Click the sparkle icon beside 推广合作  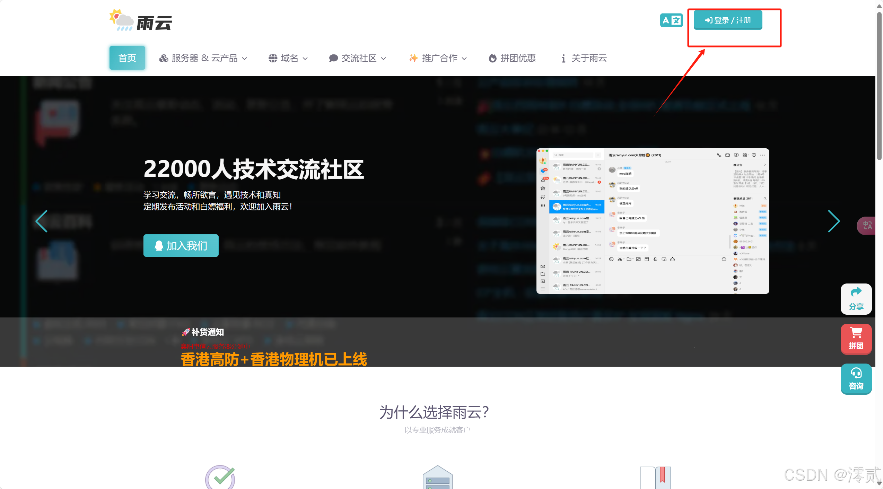[413, 58]
